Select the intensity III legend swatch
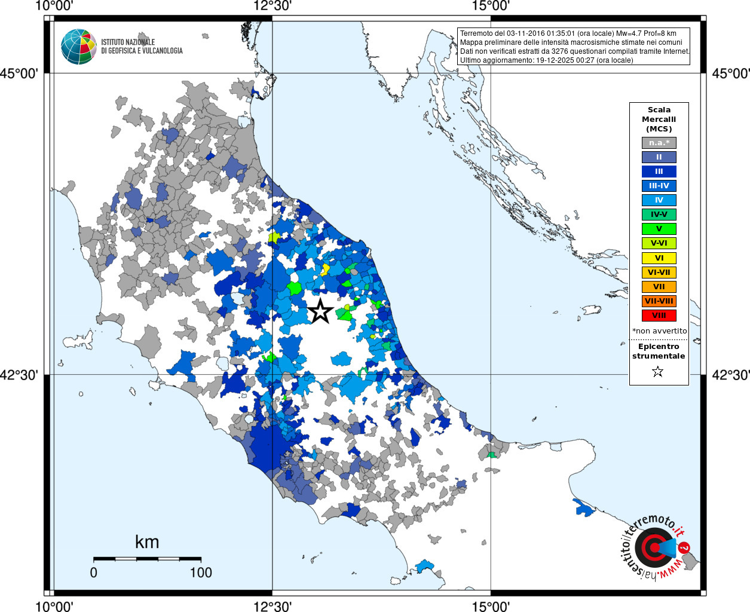The width and height of the screenshot is (750, 612). (659, 172)
